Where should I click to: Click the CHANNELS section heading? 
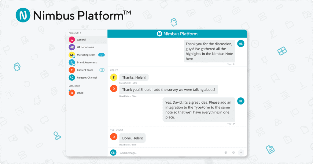tap(75, 33)
